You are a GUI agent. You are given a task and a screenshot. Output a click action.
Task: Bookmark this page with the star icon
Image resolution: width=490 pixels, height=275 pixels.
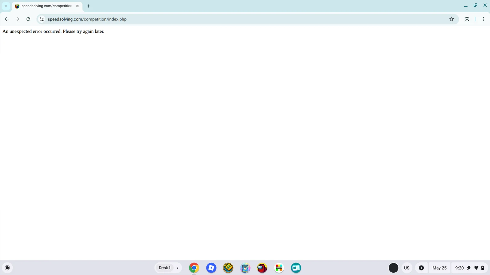point(452,19)
